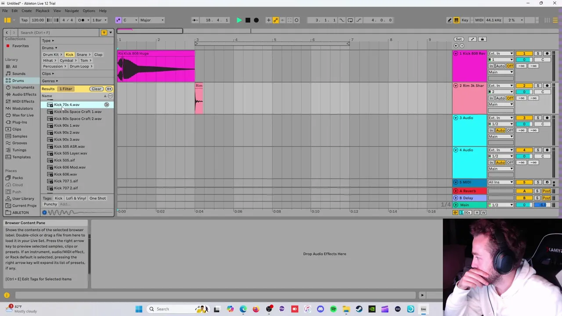Open track 1 Ext. In input dropdown
This screenshot has height=316, width=562.
point(501,54)
